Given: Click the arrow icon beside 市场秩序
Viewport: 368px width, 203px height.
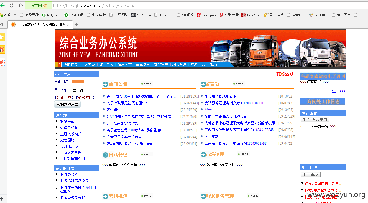Looking at the screenshot, I should (203, 155).
